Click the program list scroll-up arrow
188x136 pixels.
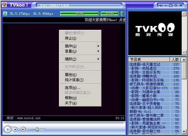[x=184, y=60]
